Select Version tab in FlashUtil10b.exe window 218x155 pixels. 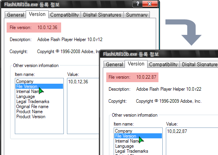(x=136, y=64)
